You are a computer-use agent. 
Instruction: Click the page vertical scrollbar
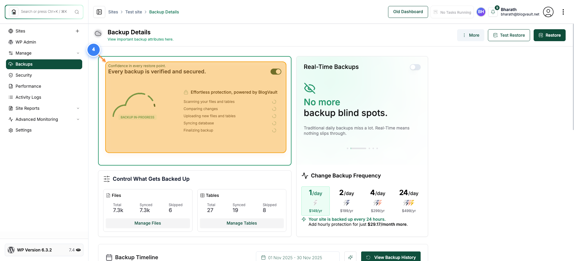pos(573,77)
